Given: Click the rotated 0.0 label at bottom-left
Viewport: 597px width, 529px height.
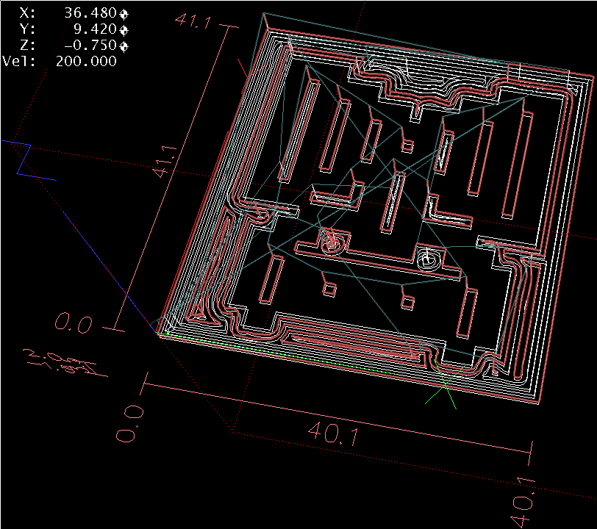Looking at the screenshot, I should click(130, 424).
